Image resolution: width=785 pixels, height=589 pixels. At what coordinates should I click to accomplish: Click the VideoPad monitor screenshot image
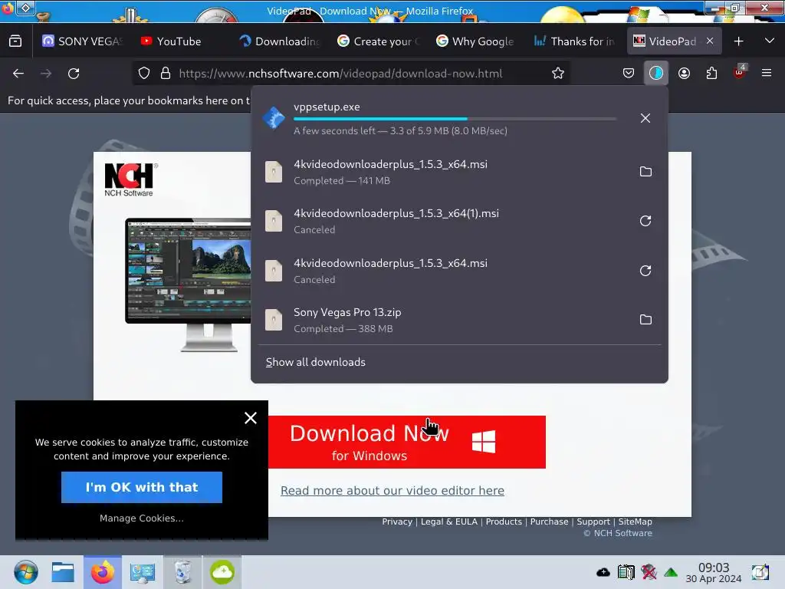pos(189,285)
